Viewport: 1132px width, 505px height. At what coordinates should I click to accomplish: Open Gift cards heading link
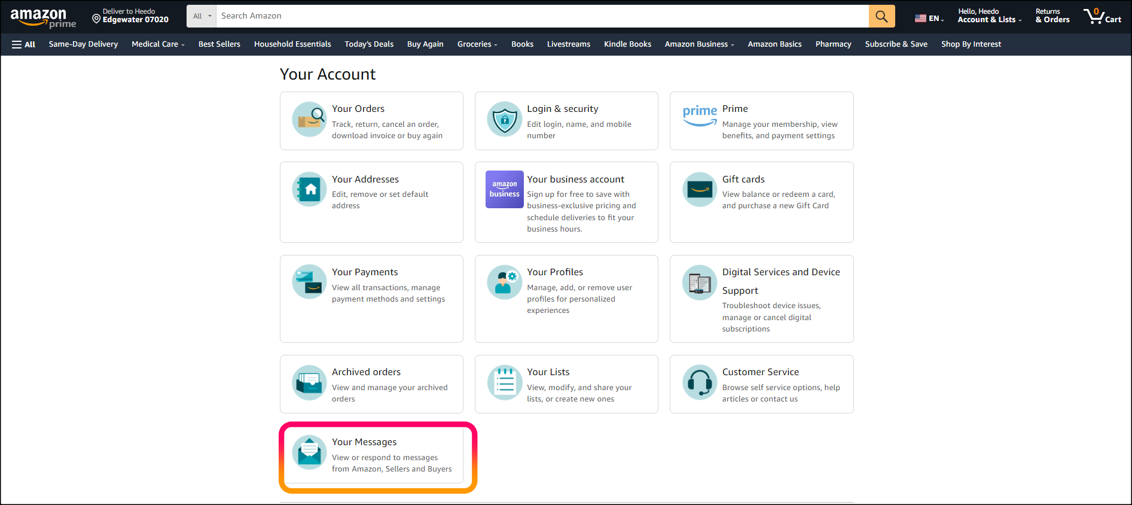tap(743, 180)
